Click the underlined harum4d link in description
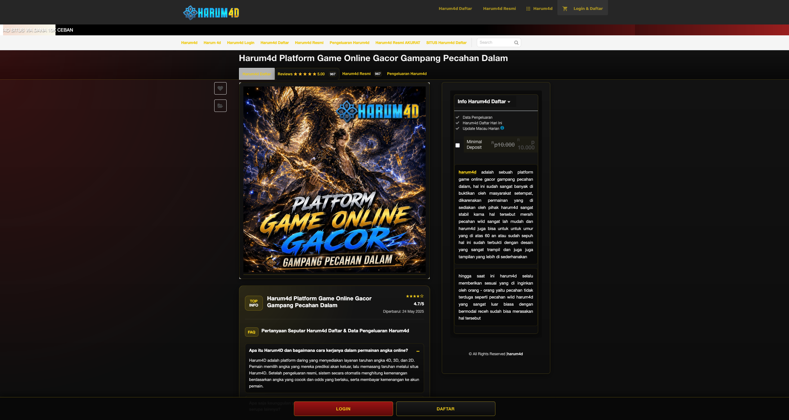The image size is (789, 420). [x=467, y=172]
